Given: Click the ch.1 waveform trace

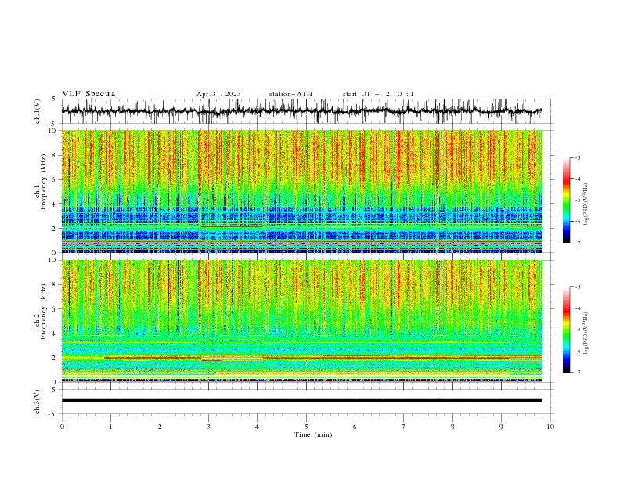Looking at the screenshot, I should tap(301, 111).
